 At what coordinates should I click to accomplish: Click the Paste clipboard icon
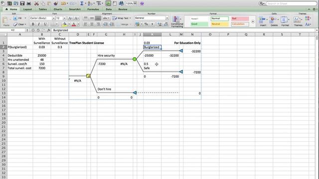point(6,21)
